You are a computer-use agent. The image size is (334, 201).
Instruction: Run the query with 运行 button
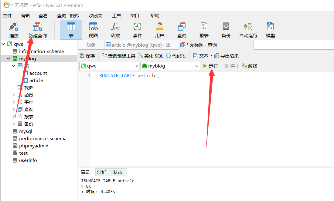[x=210, y=66]
